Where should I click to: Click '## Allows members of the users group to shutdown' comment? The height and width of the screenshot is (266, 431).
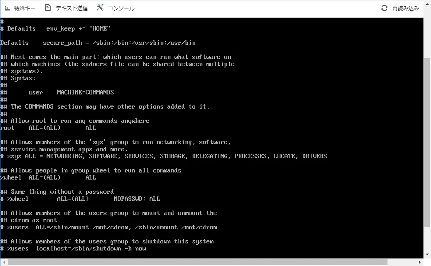point(107,242)
